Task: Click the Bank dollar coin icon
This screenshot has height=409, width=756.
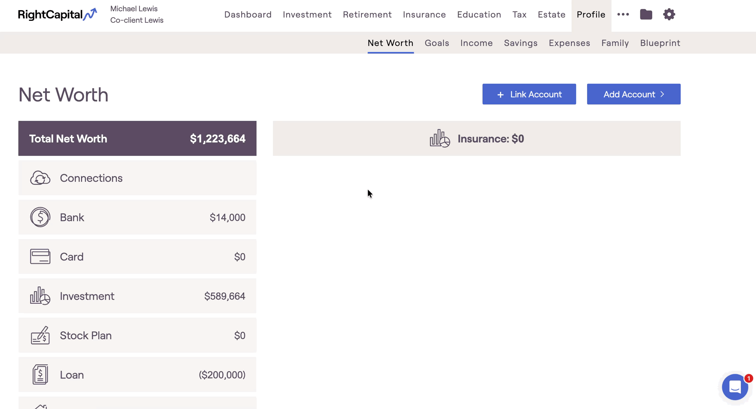Action: (x=40, y=217)
